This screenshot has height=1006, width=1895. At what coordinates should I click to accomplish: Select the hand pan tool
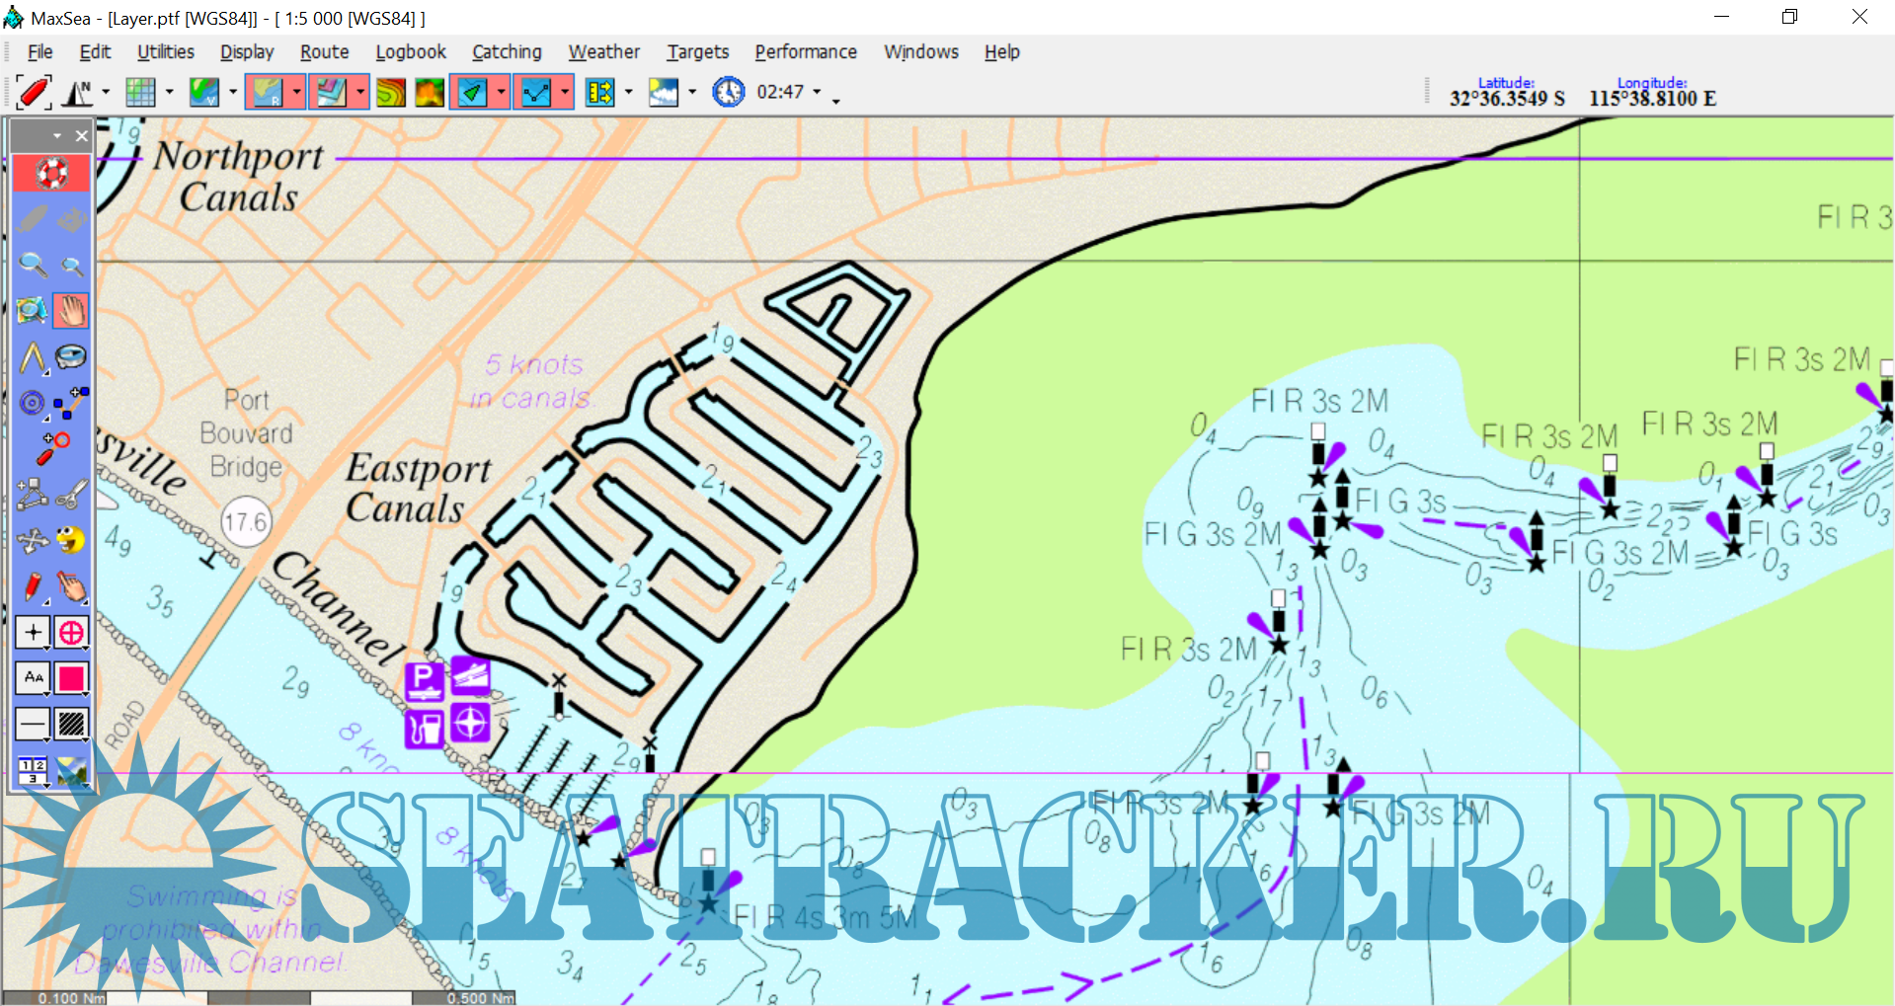point(71,311)
